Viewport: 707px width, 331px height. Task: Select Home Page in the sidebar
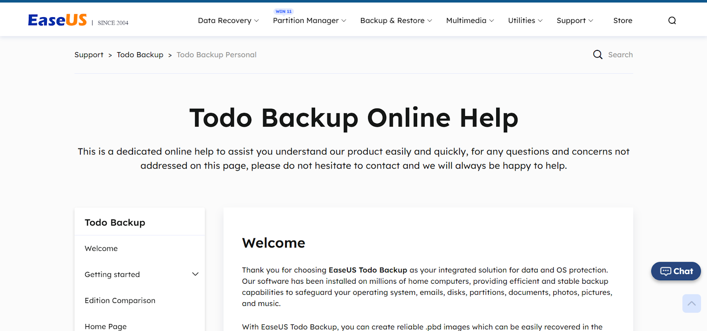click(x=106, y=327)
